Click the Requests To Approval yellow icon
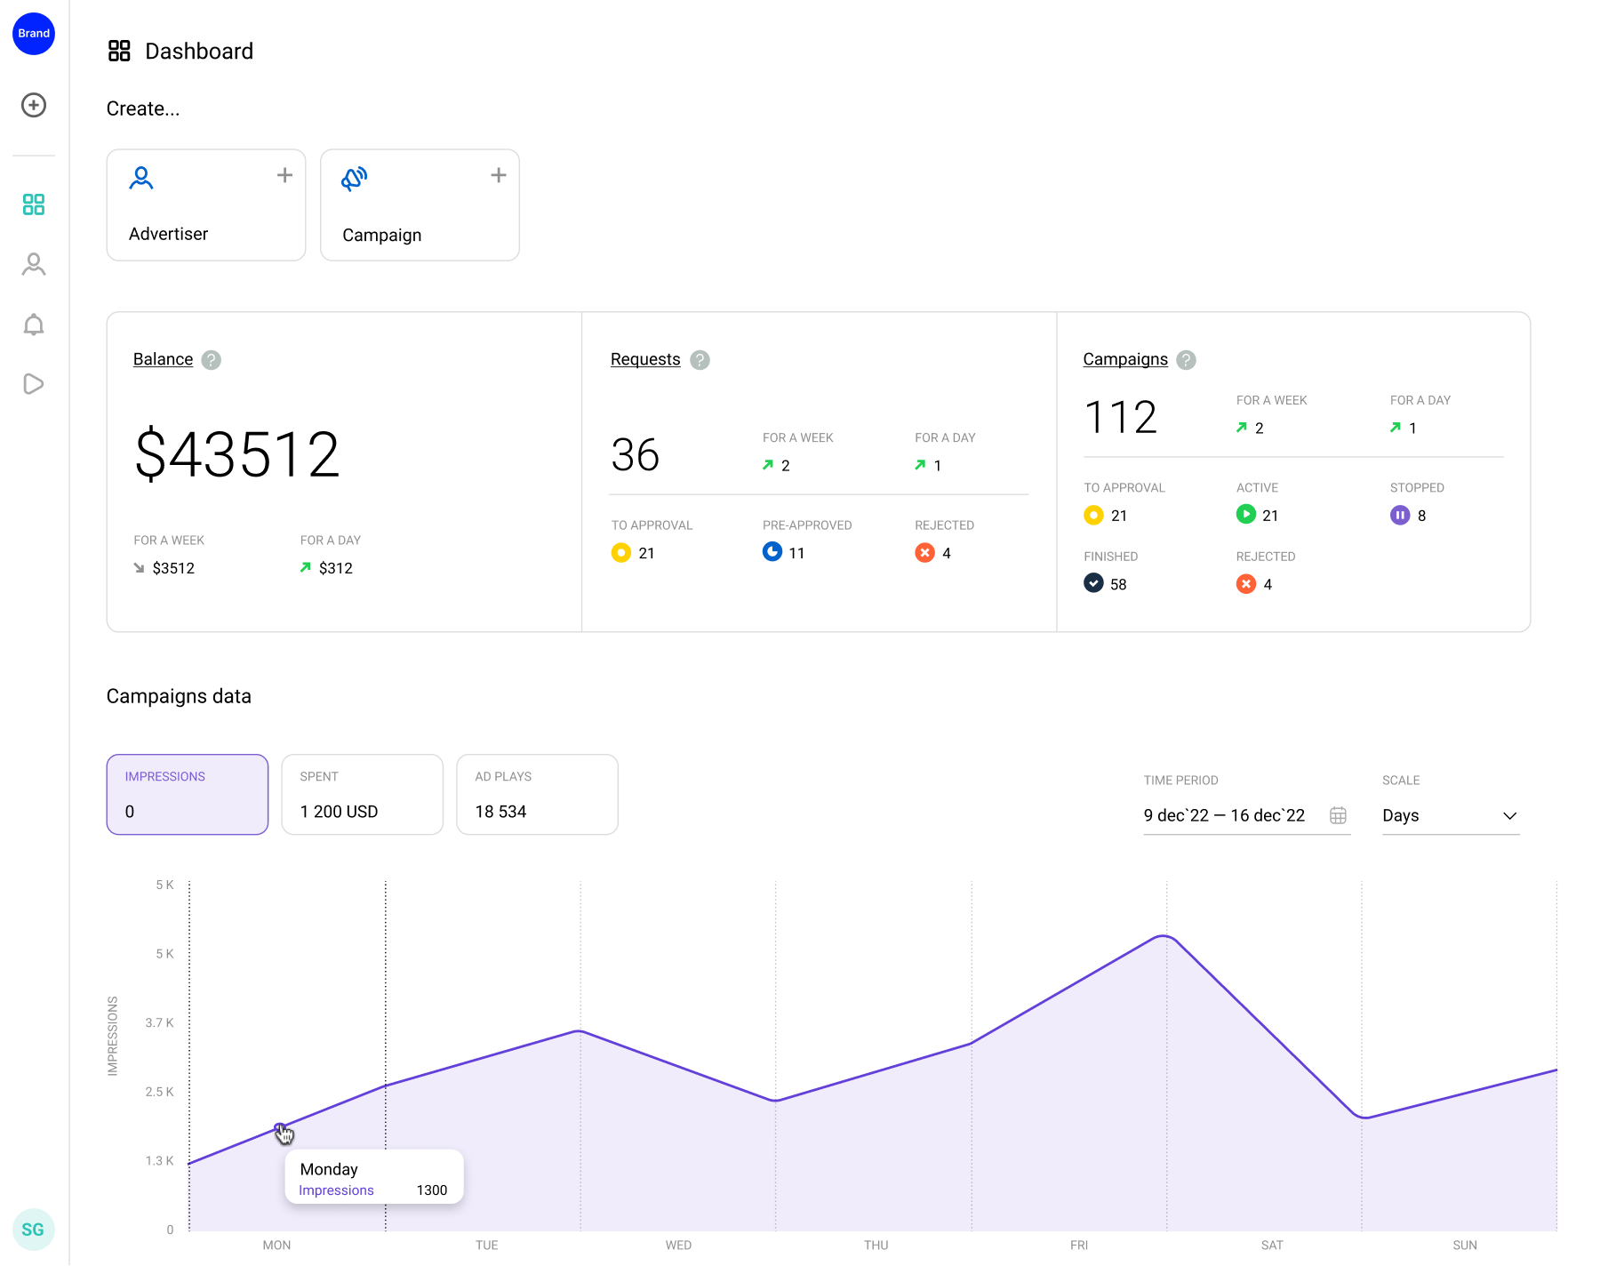The width and height of the screenshot is (1600, 1266). (x=621, y=553)
